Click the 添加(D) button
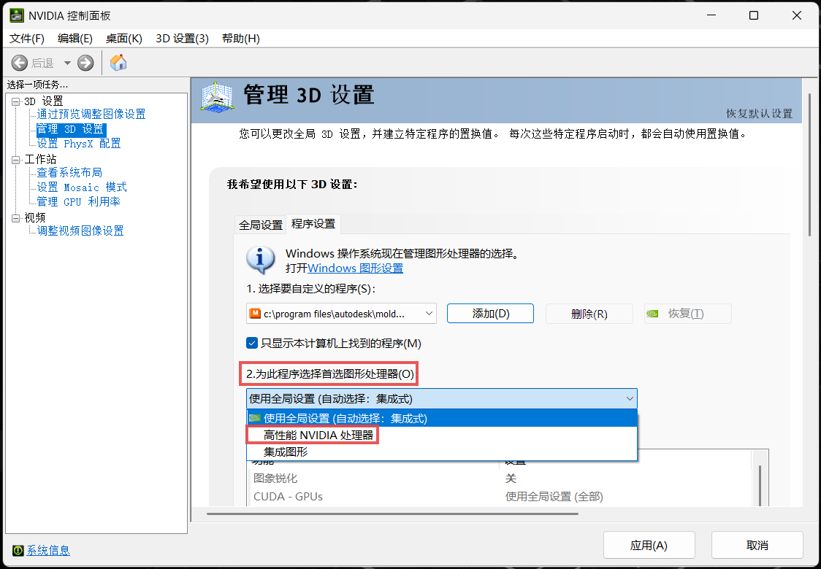821x569 pixels. 490,314
